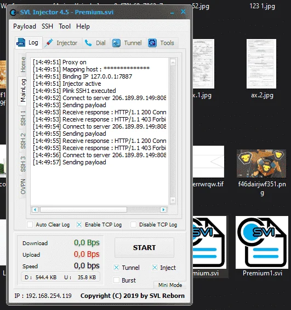Click the Speed 0,0 bps value
Screen dimensions: 291x310
87,265
